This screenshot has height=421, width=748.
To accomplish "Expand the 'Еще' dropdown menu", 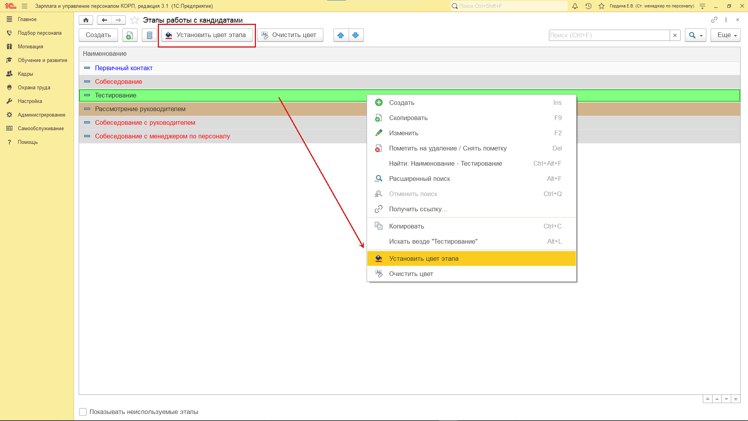I will coord(725,35).
